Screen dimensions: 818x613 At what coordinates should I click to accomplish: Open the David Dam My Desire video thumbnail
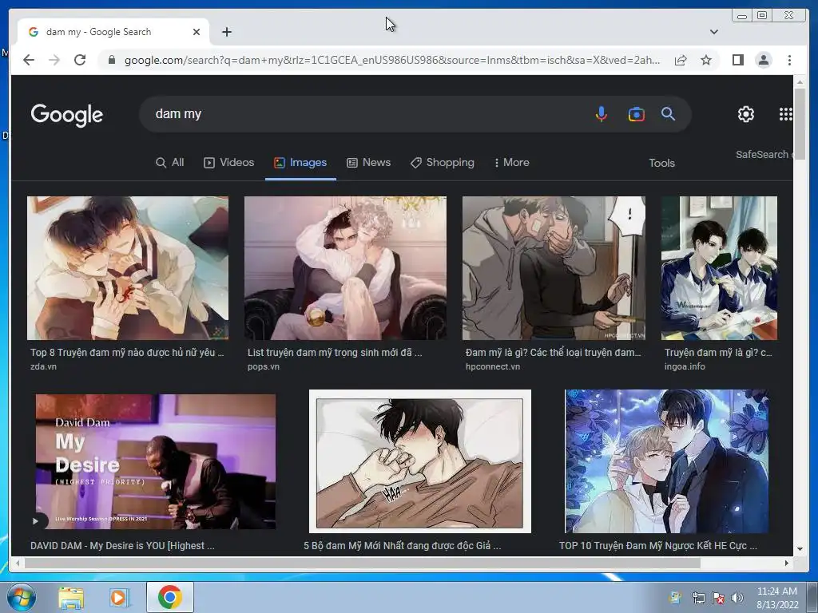pyautogui.click(x=156, y=461)
